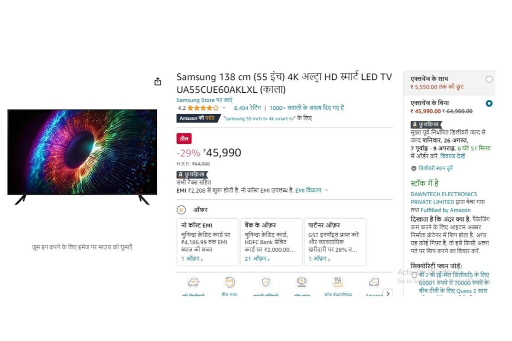Viewport: 512px width, 341px height.
Task: Click the warranty shield checkmark icon
Action: [x=266, y=282]
